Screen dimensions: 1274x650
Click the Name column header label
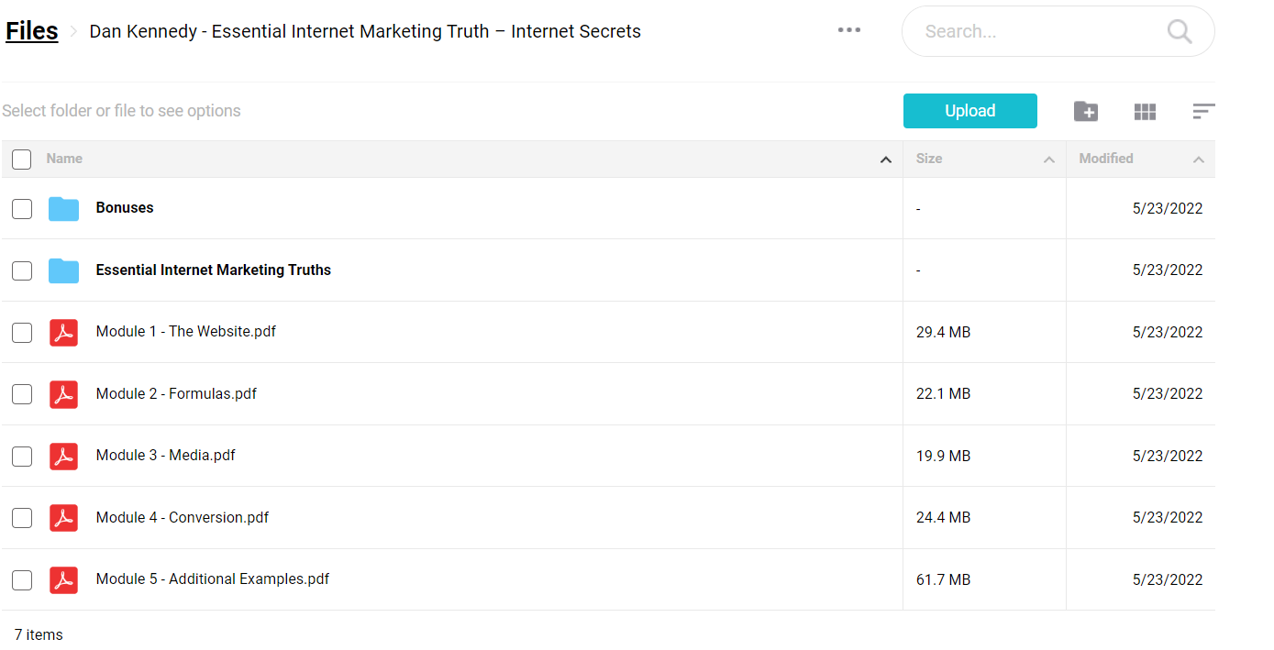[x=64, y=159]
